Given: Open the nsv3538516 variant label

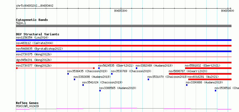Looking at the screenshot, I should 227,88.
